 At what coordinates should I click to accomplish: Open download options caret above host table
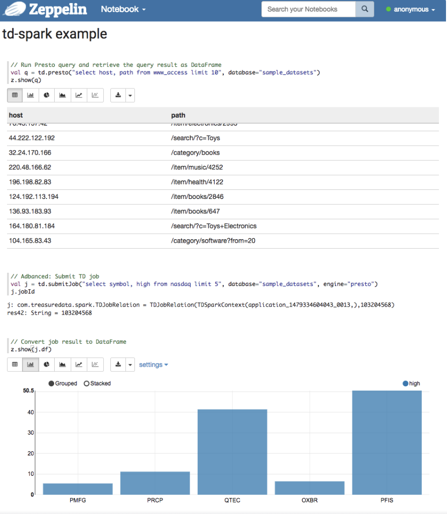(x=130, y=95)
